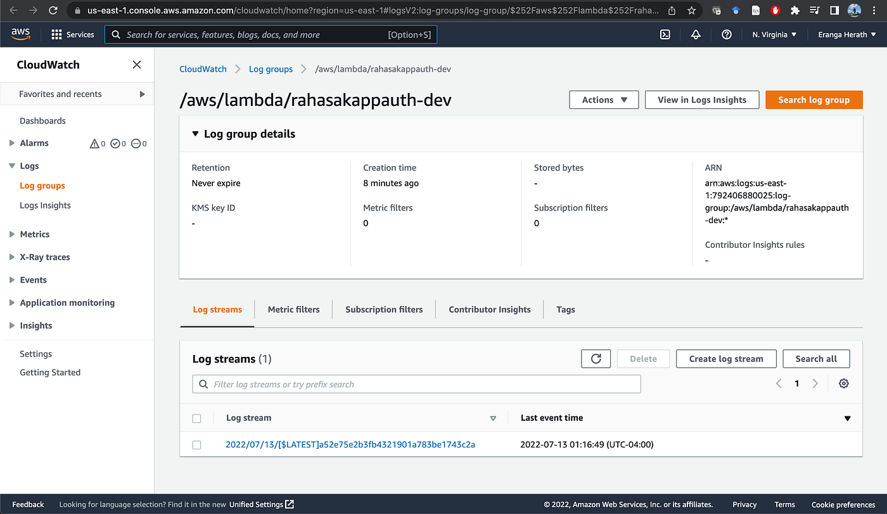Open the Actions dropdown
887x514 pixels.
pyautogui.click(x=604, y=100)
